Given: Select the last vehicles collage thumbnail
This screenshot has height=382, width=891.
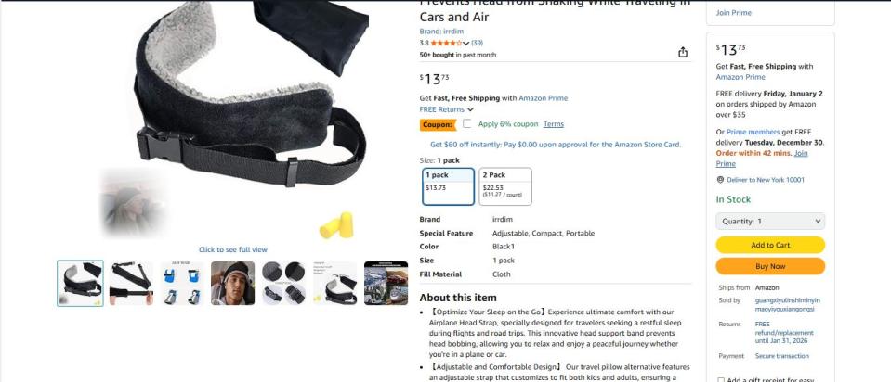Looking at the screenshot, I should 386,283.
